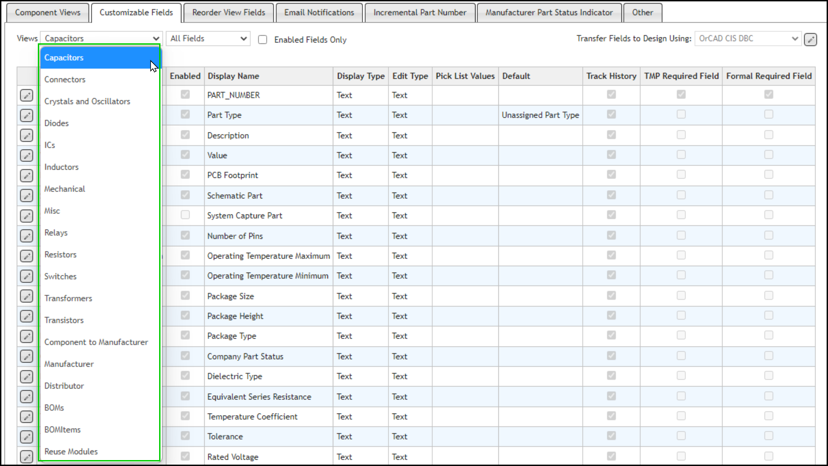Open the edit icon next to OrCAD CIS DBC dropdown
This screenshot has height=466, width=828.
811,39
